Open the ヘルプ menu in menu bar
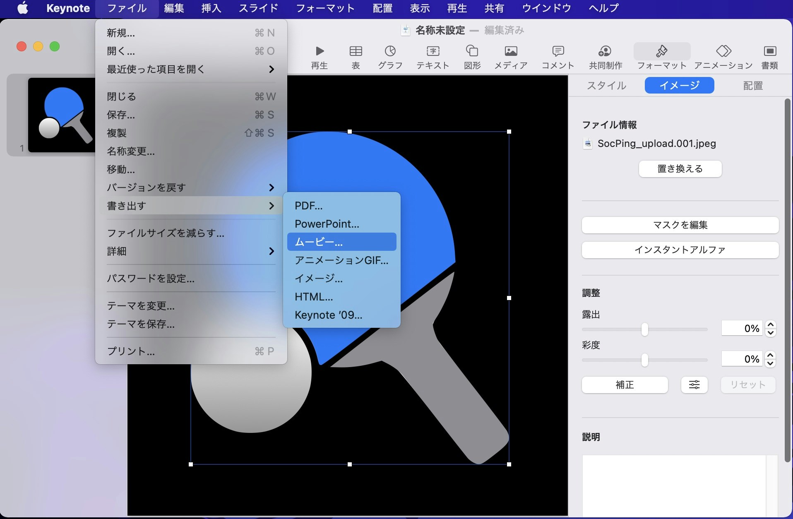Image resolution: width=793 pixels, height=519 pixels. point(603,8)
